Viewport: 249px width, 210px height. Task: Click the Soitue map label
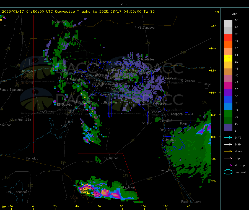coord(147,123)
